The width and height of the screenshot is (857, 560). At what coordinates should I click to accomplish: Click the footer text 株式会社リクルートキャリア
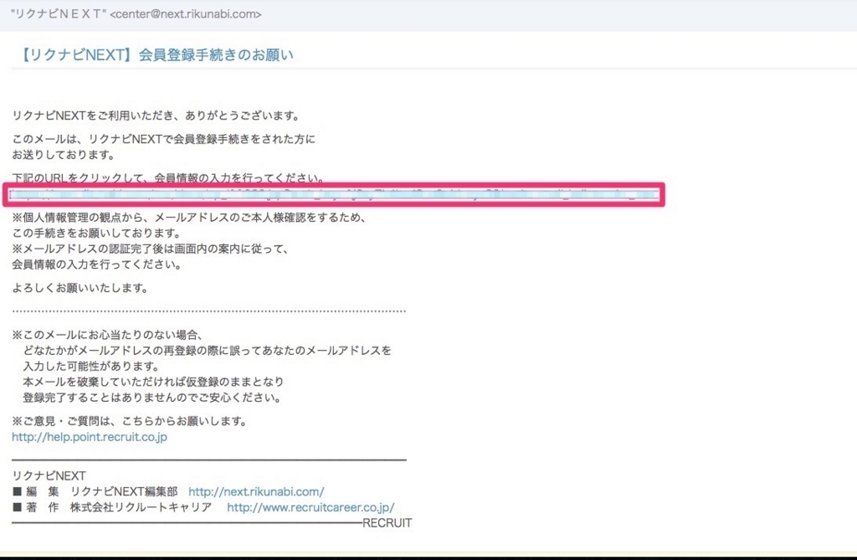pyautogui.click(x=141, y=507)
